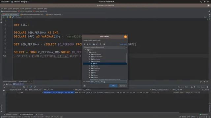Click the ID_PERSONA column header

15,89
